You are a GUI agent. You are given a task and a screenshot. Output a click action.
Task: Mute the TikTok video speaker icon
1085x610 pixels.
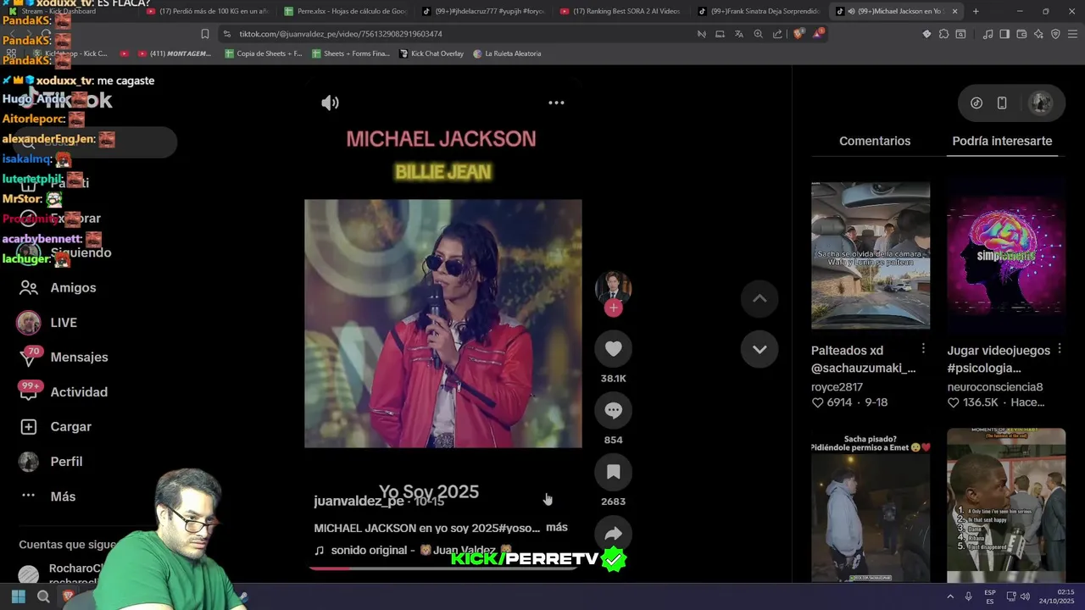coord(330,103)
